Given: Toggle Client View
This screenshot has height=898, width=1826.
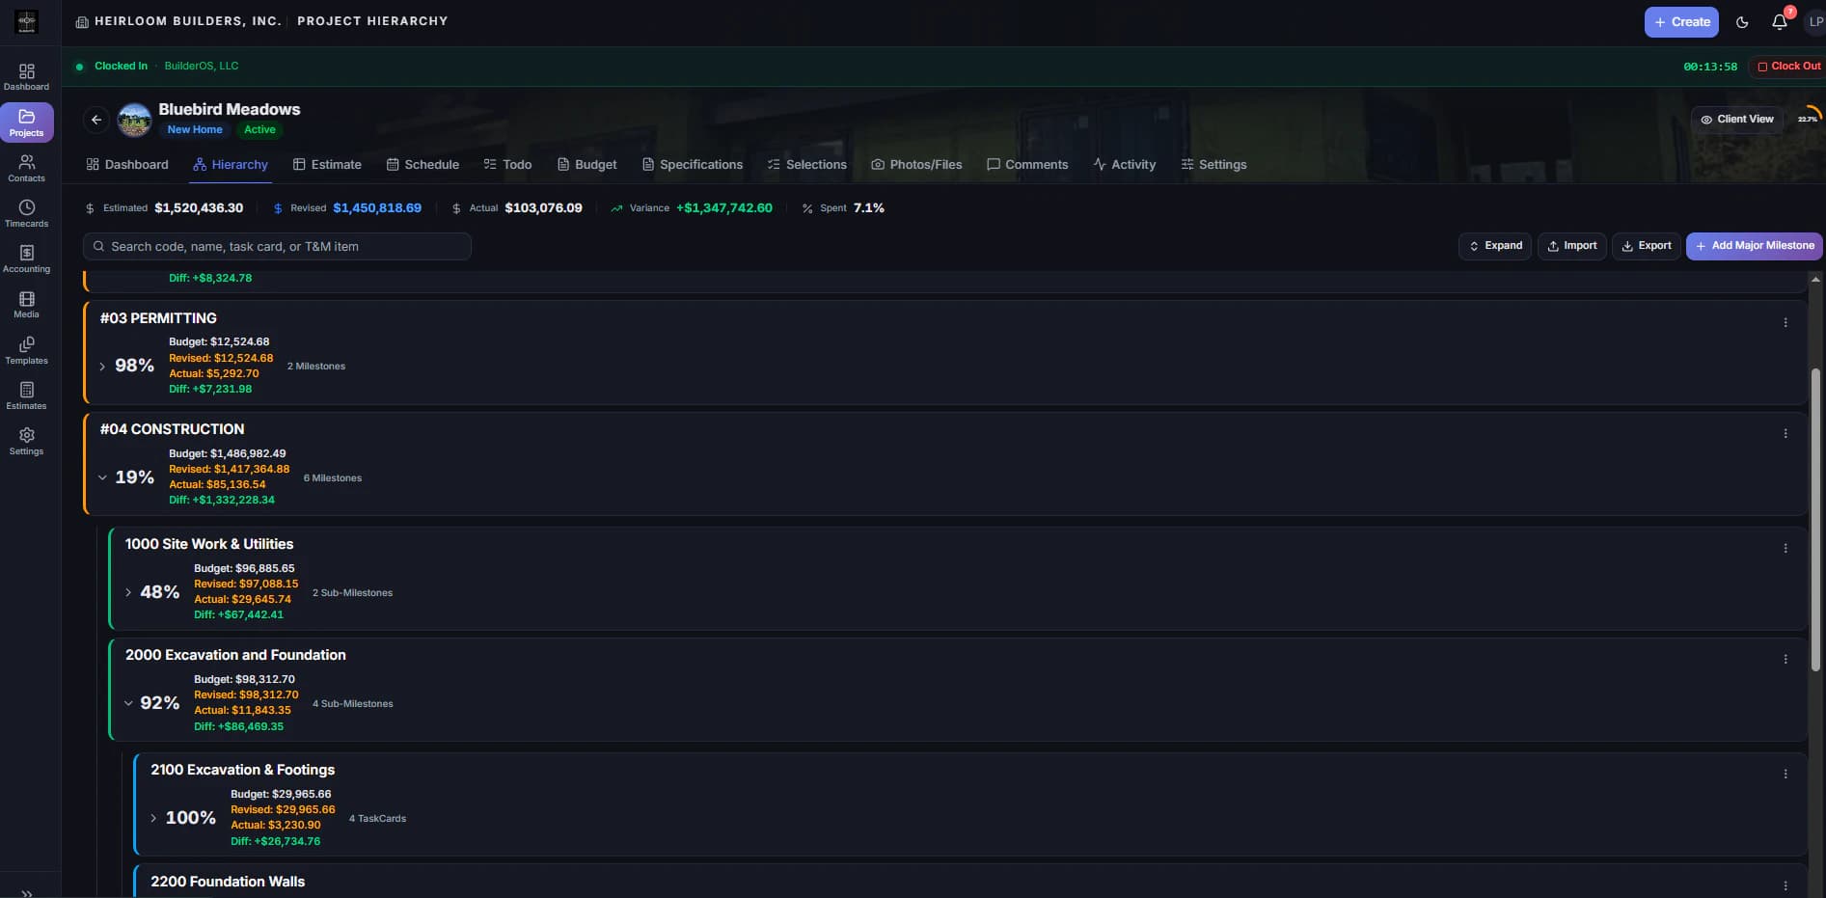Looking at the screenshot, I should [1737, 120].
